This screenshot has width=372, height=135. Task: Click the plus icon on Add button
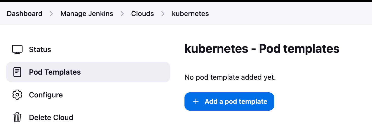(x=196, y=102)
